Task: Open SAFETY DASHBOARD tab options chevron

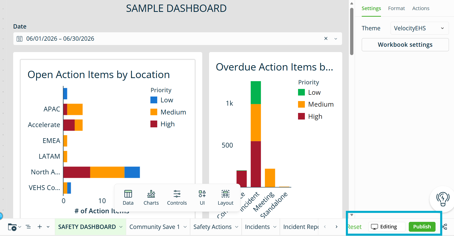Action: coord(121,227)
